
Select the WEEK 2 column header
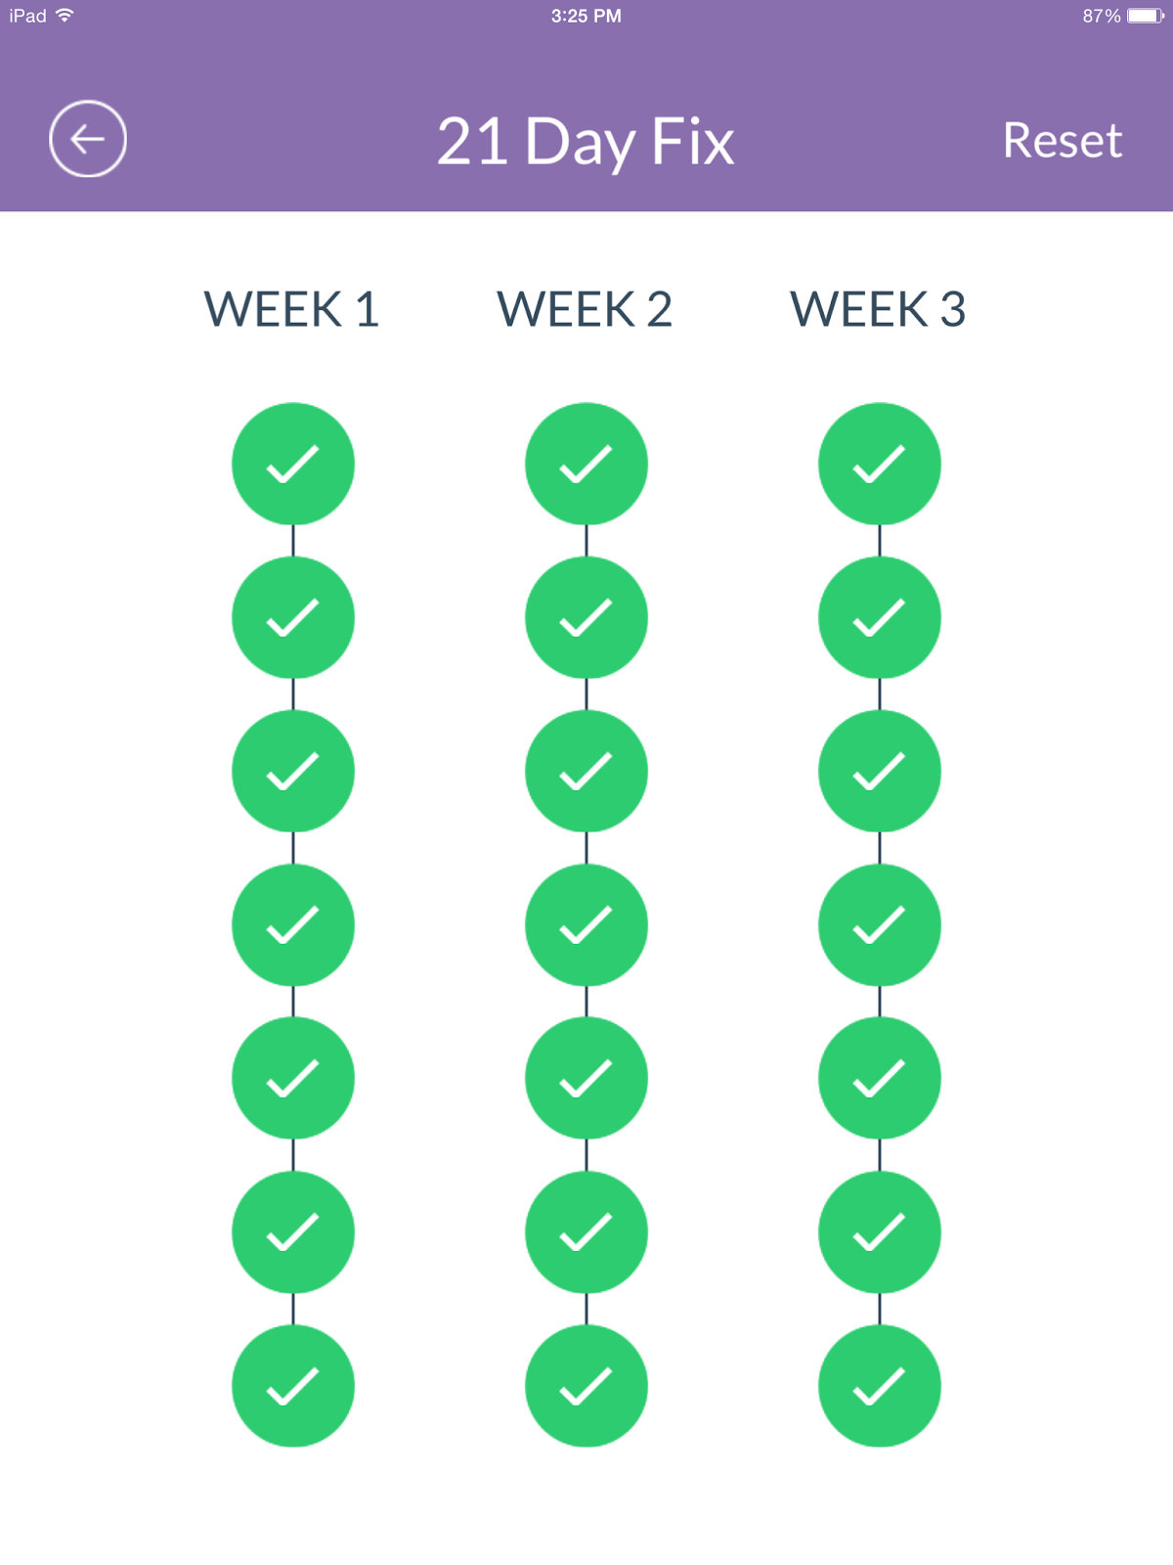click(x=585, y=309)
